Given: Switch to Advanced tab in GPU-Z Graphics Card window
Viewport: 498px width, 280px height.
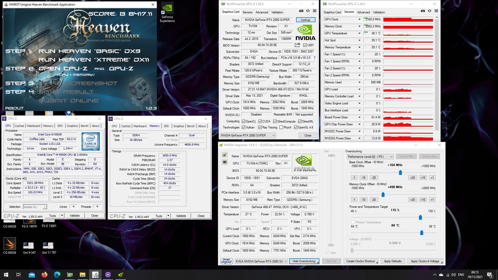Looking at the screenshot, I should click(262, 12).
